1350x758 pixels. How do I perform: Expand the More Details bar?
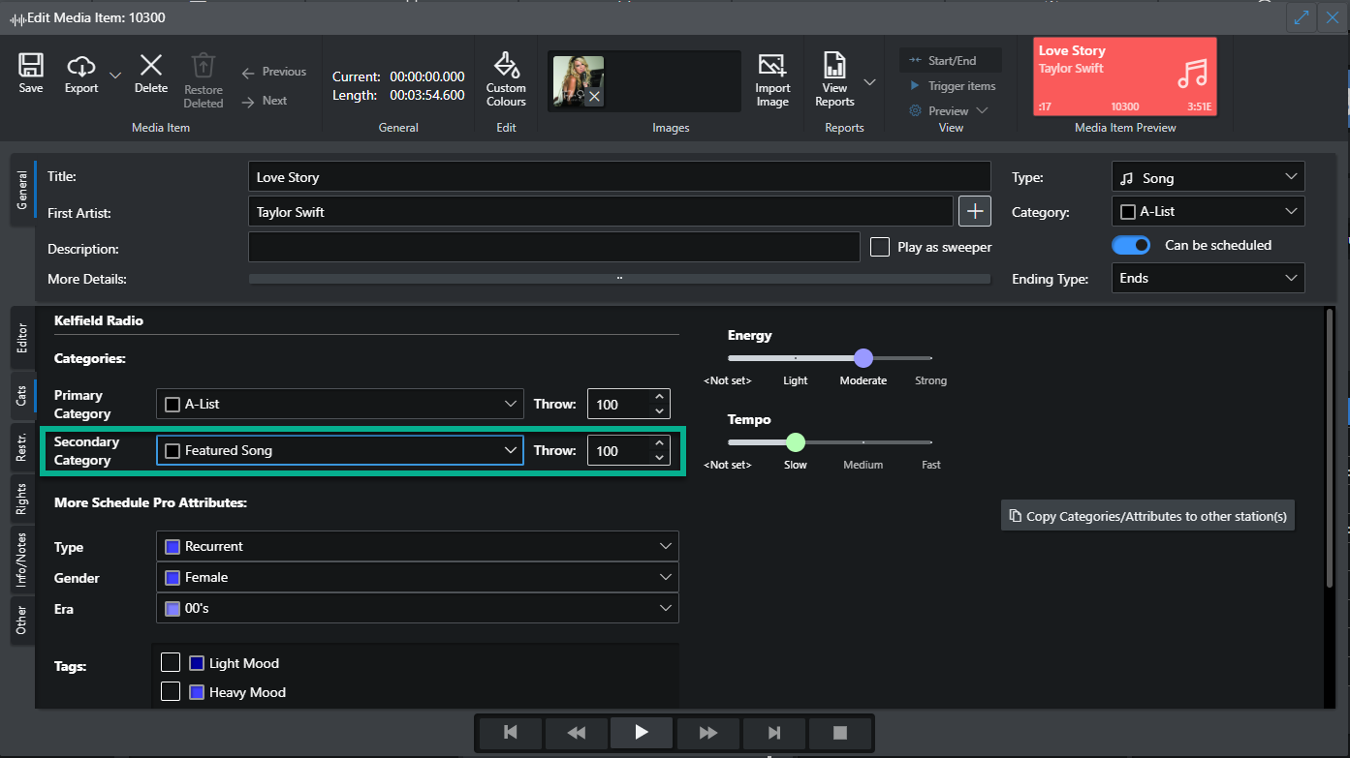click(620, 279)
